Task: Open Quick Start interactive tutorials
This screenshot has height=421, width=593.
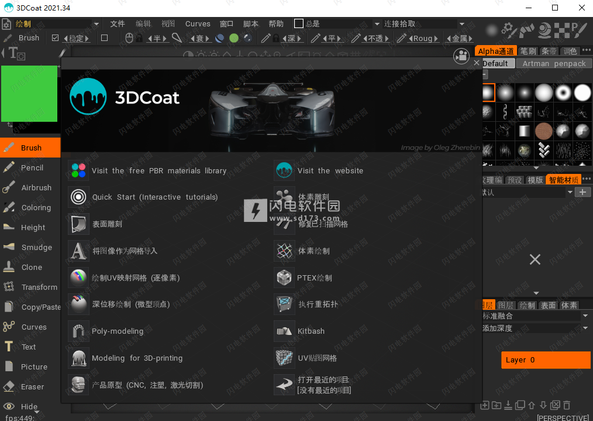Action: point(155,197)
